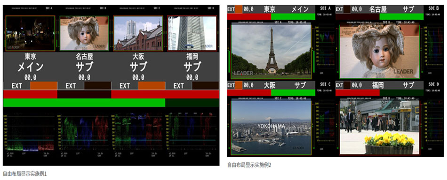
Task: Select the doll thumbnail in left layout
Action: pyautogui.click(x=84, y=33)
